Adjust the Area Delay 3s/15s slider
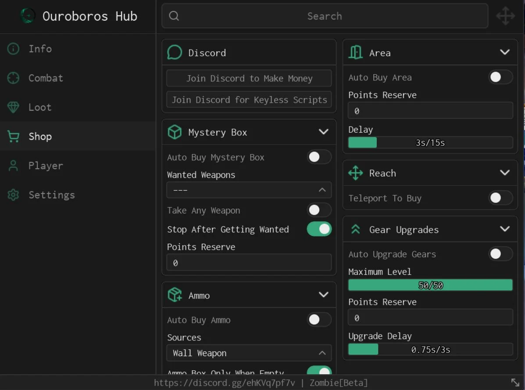Viewport: 525px width, 390px height. [430, 143]
